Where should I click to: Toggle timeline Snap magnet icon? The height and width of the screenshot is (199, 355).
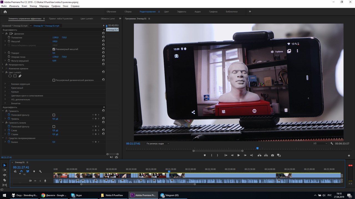pyautogui.click(x=21, y=171)
